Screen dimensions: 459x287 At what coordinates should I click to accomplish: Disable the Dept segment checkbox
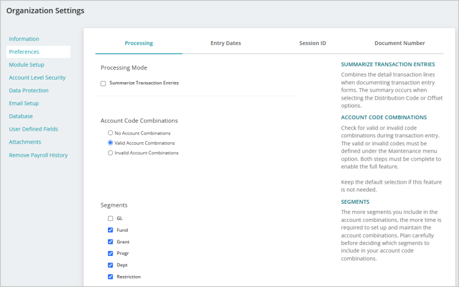(110, 265)
